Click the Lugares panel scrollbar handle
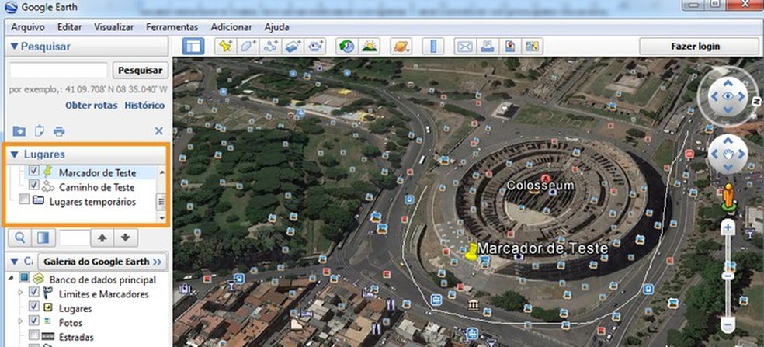Viewport: 764px width, 347px height. point(161,201)
